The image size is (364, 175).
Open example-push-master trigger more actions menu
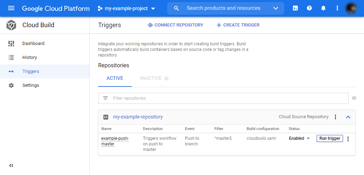(348, 138)
